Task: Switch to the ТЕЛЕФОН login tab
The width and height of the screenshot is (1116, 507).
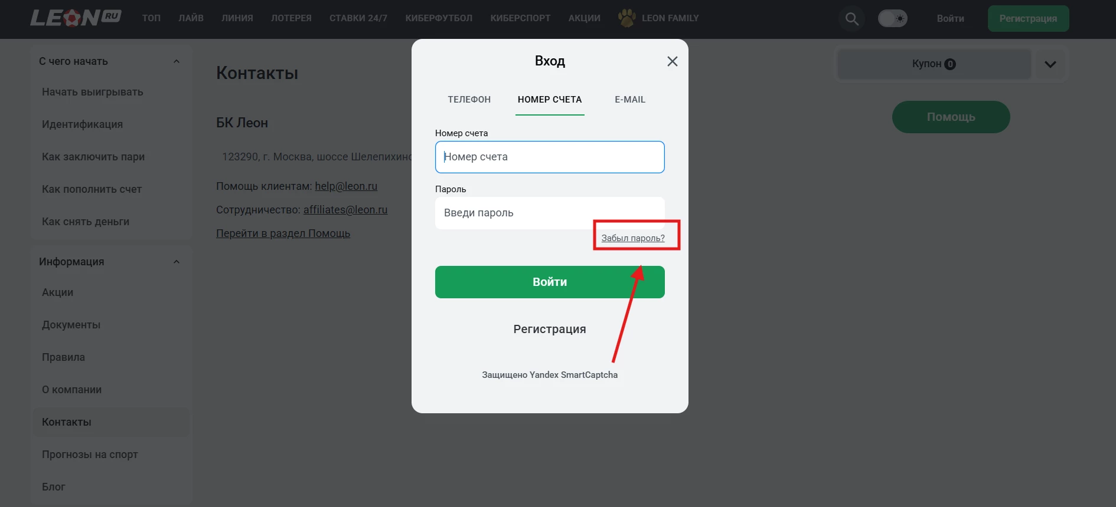Action: (x=469, y=100)
